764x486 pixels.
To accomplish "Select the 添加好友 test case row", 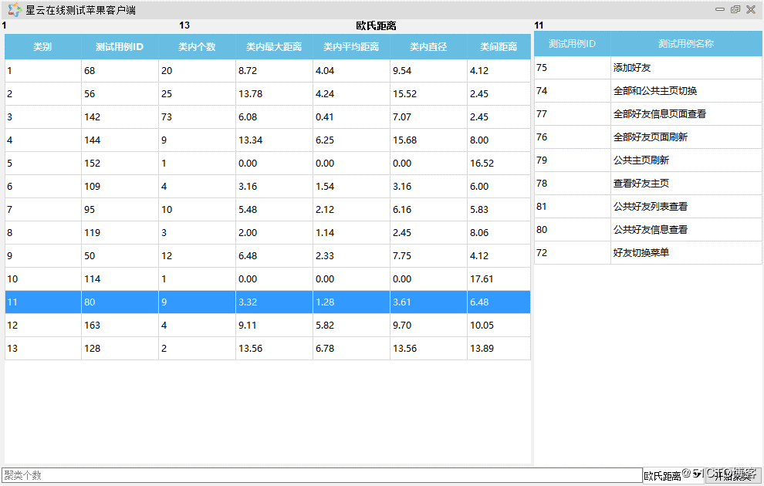I will [686, 68].
